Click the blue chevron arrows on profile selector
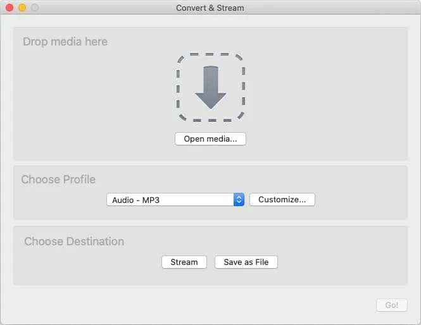 (239, 200)
